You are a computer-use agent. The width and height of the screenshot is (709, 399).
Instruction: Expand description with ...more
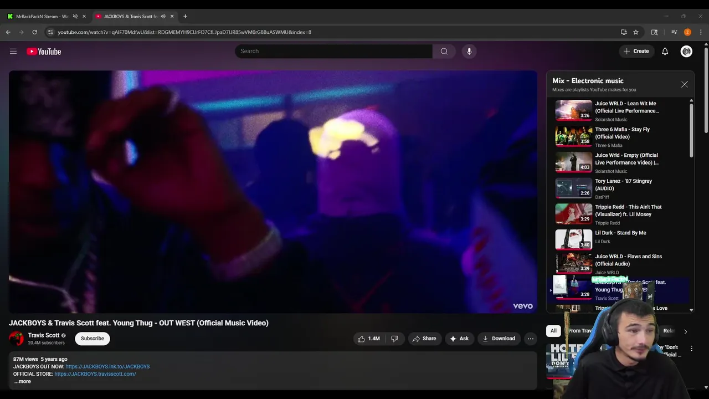(x=22, y=381)
